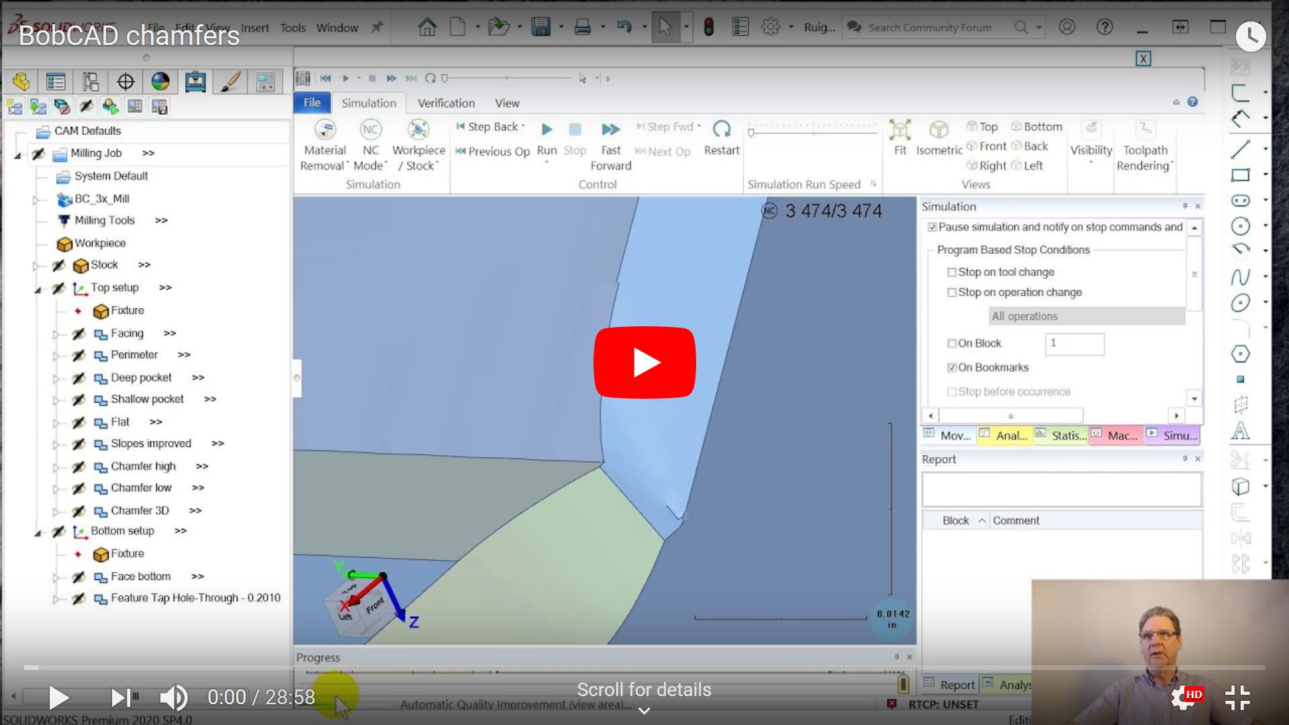This screenshot has height=725, width=1289.
Task: Switch to the Verification tab
Action: (x=446, y=103)
